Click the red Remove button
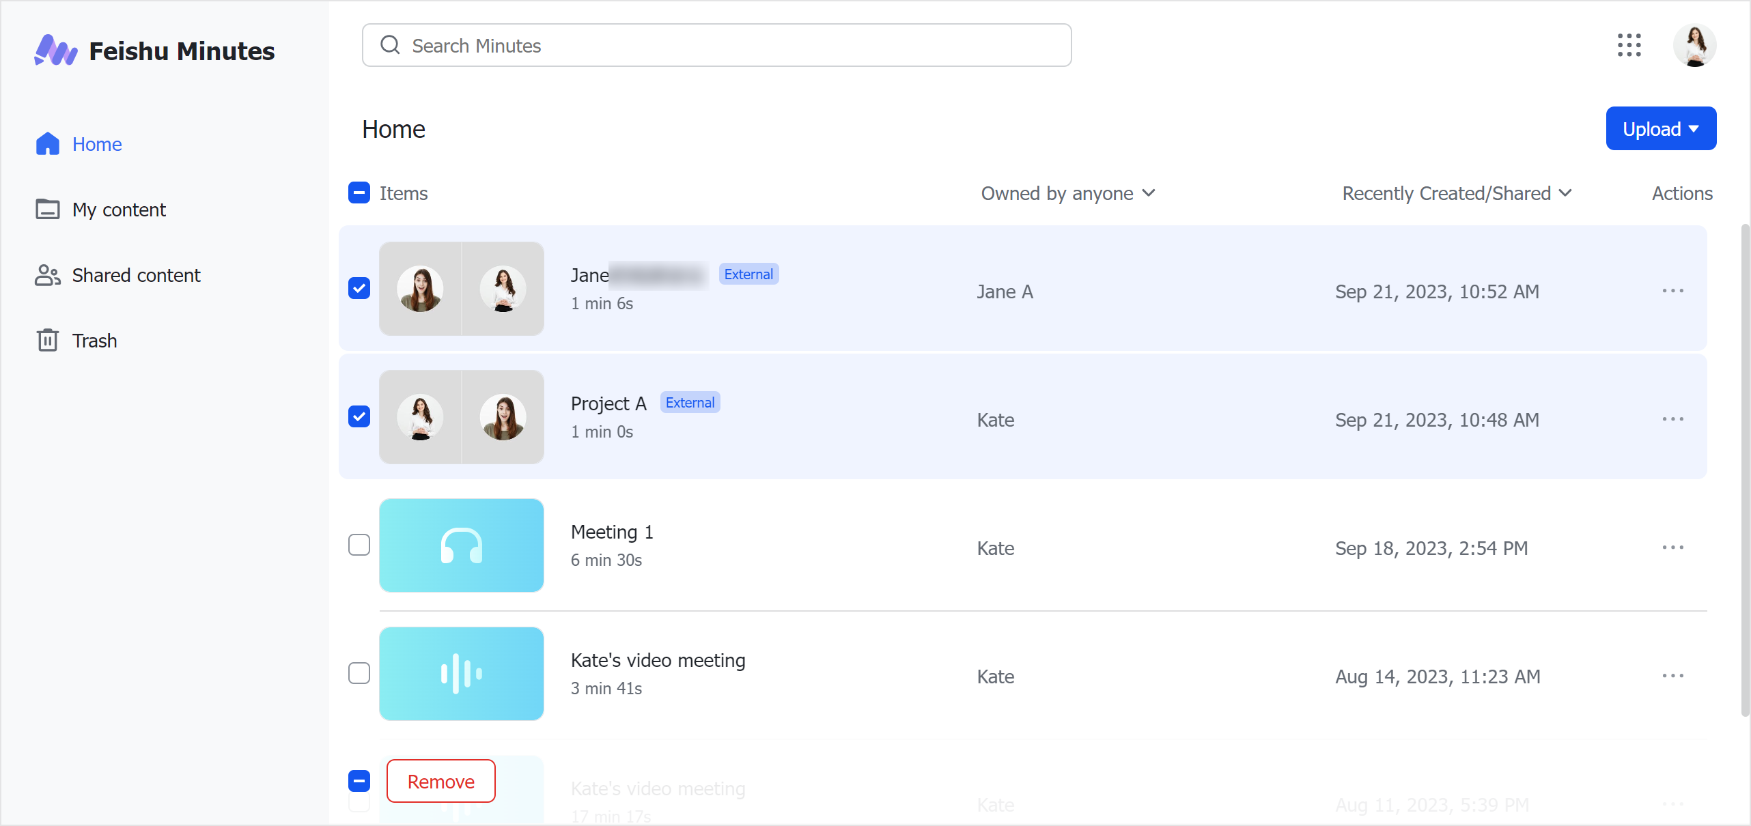Screen dimensions: 1751x826 [441, 781]
